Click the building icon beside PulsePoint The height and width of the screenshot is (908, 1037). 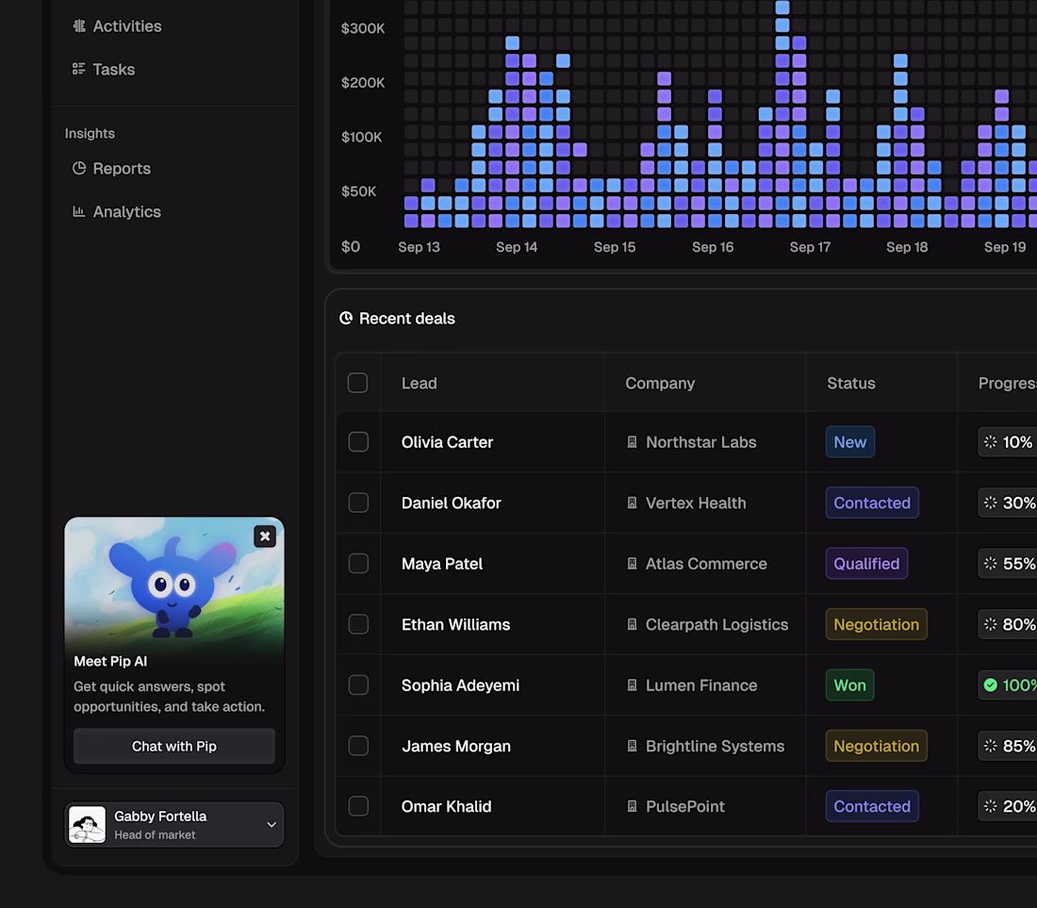tap(633, 806)
